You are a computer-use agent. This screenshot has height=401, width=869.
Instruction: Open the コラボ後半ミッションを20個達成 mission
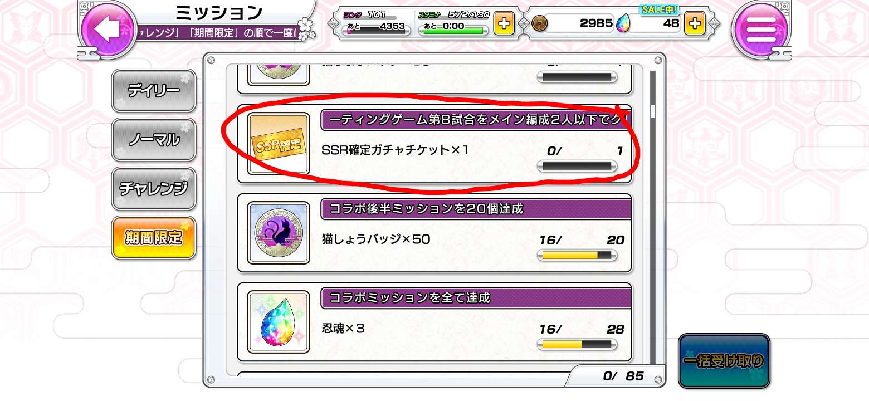[x=435, y=233]
